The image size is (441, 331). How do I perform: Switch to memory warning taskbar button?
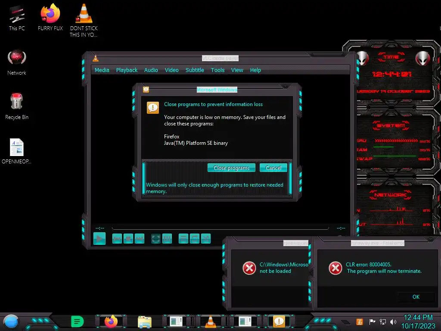[279, 322]
